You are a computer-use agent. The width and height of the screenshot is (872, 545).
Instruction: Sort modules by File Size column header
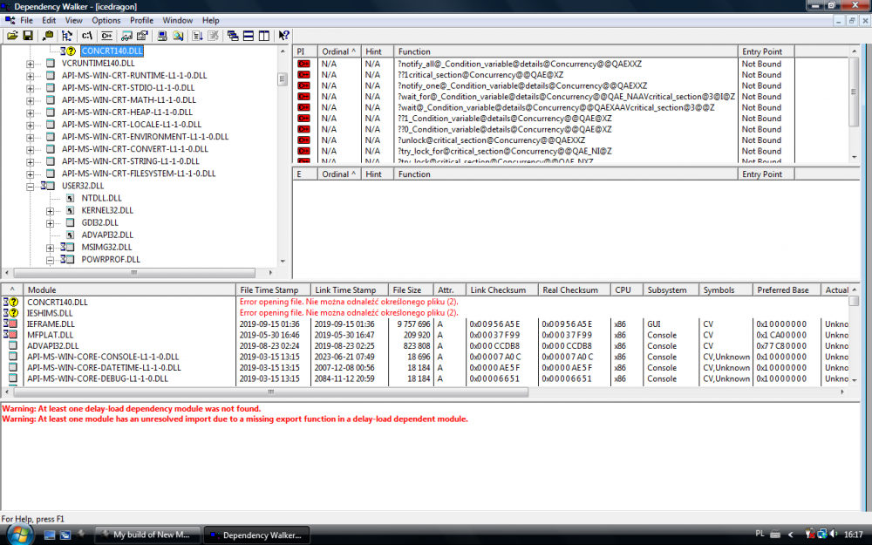tap(408, 290)
